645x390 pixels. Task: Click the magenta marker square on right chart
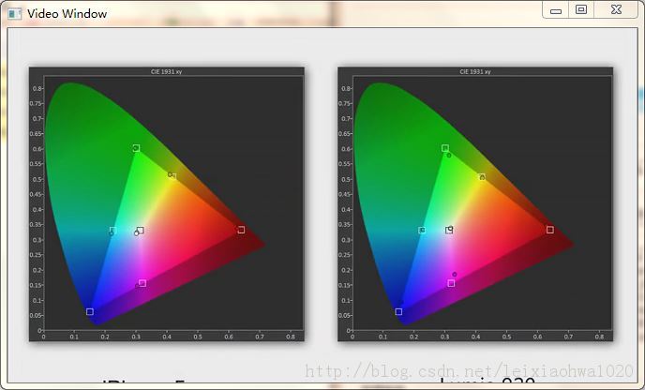451,283
